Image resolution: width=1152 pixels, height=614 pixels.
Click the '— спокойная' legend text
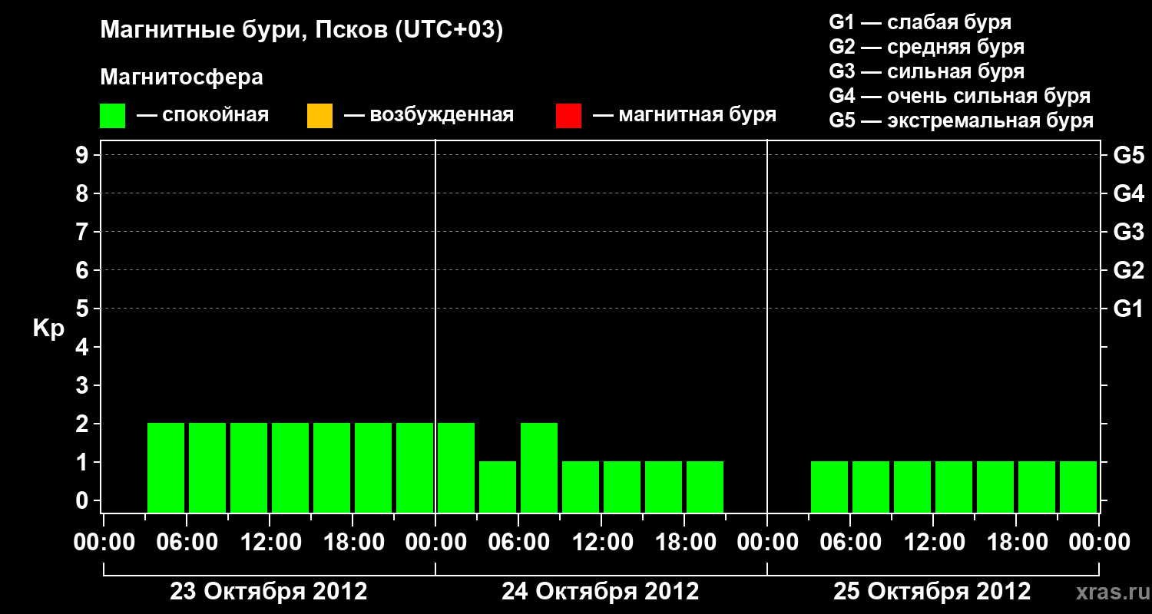coord(203,116)
